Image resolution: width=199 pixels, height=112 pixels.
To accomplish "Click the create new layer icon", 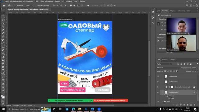I will tap(191, 105).
